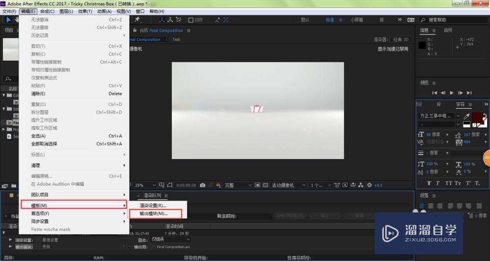Click the view axis mode icon

pos(178,20)
